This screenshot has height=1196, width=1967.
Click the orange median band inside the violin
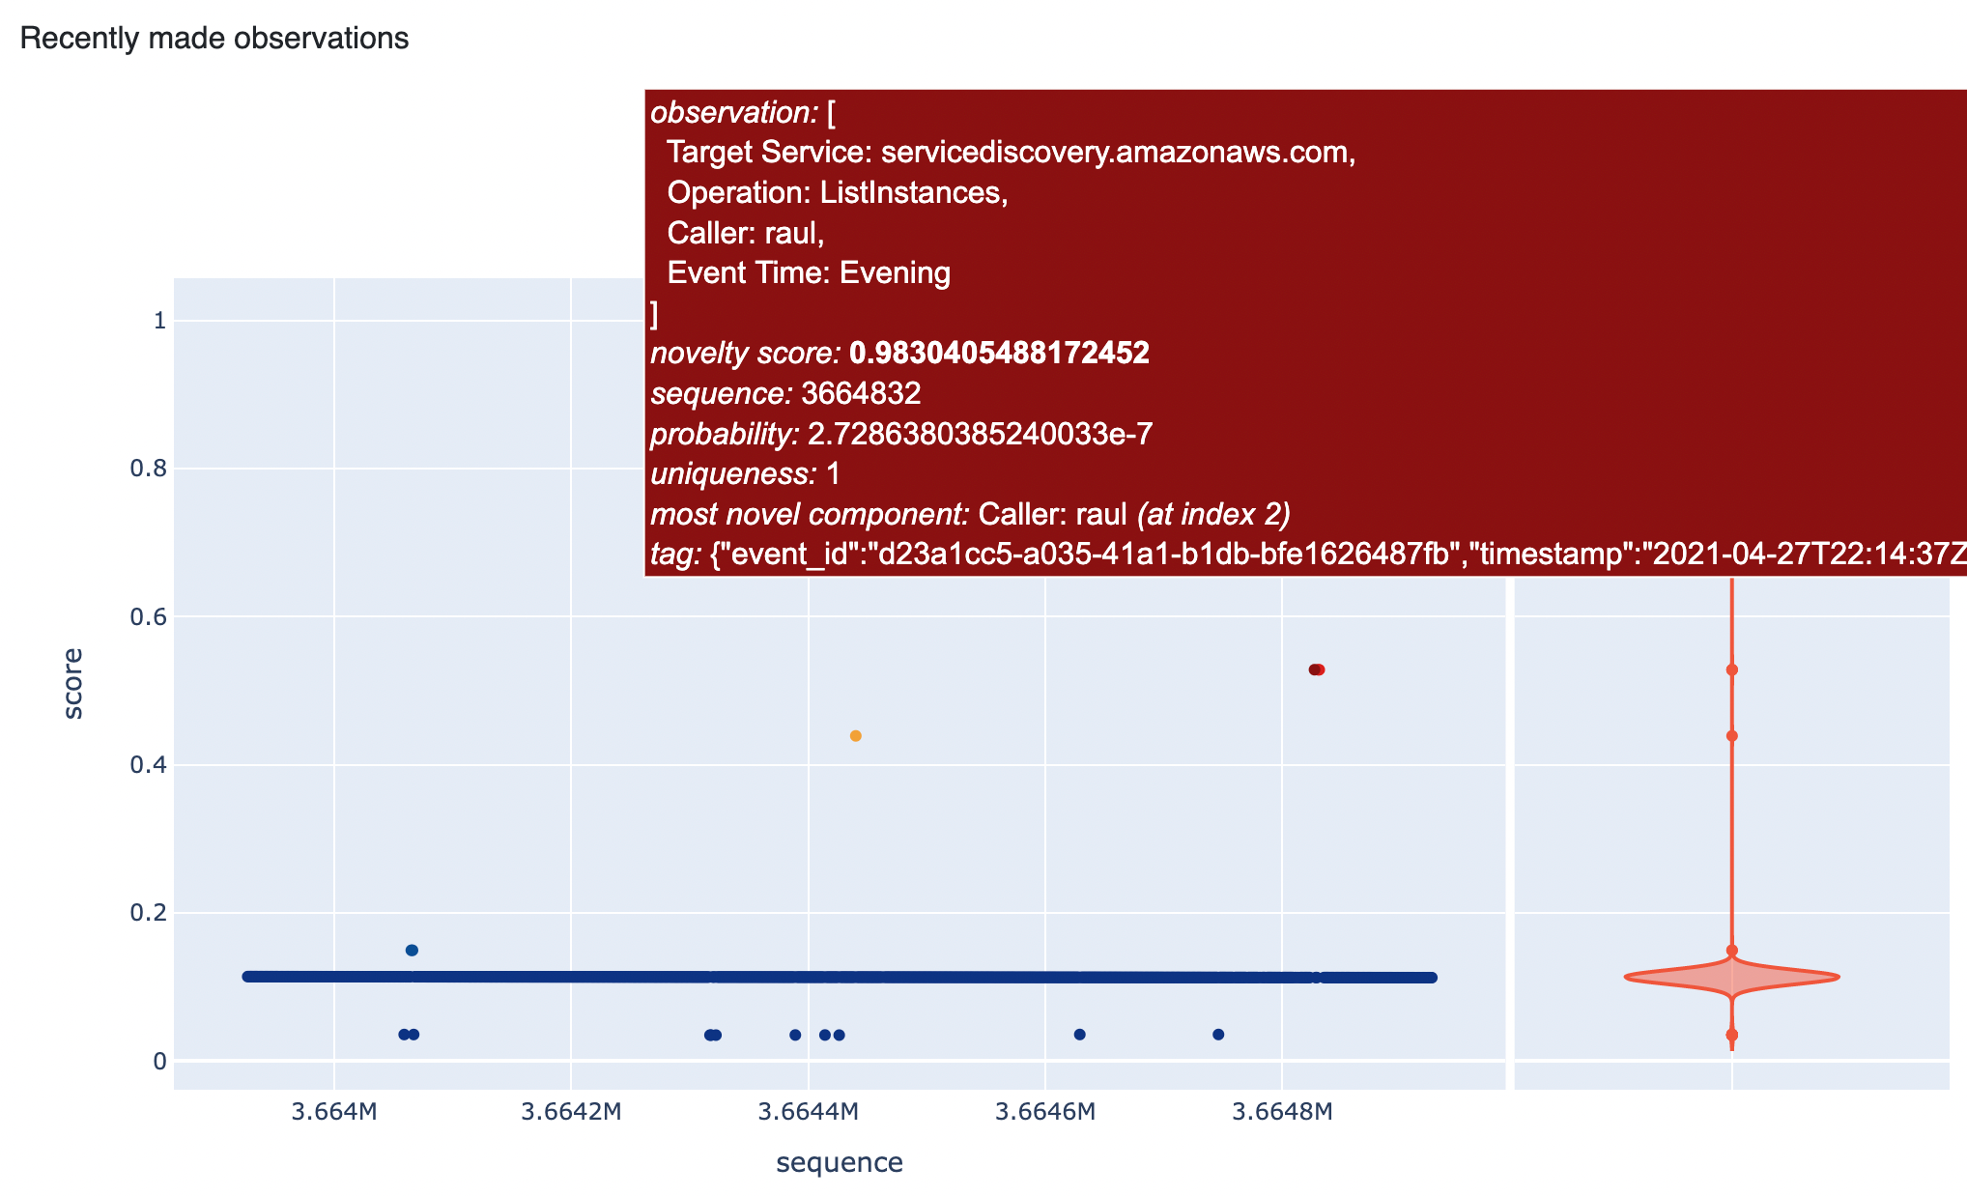pos(1732,978)
